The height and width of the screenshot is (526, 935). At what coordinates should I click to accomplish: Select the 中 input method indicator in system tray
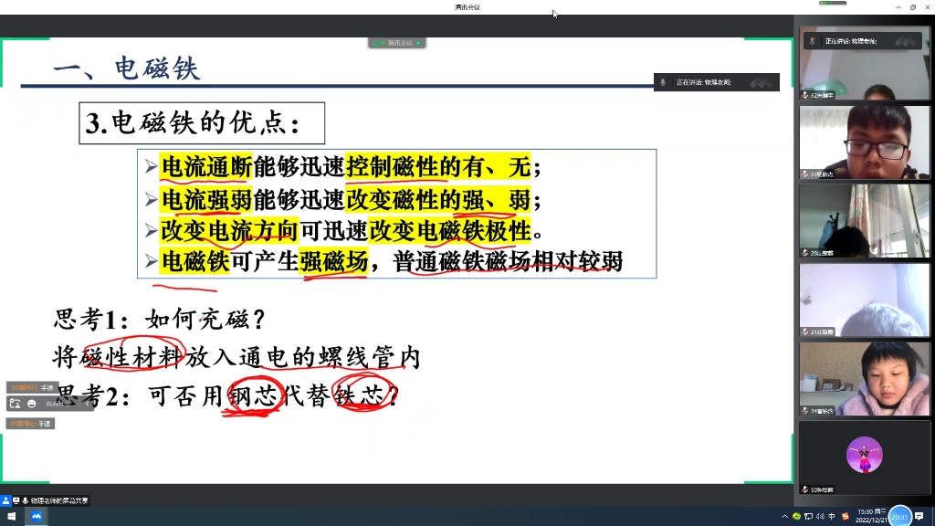(x=832, y=516)
